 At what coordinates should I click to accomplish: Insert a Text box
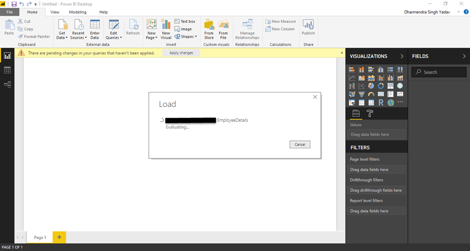tap(184, 21)
